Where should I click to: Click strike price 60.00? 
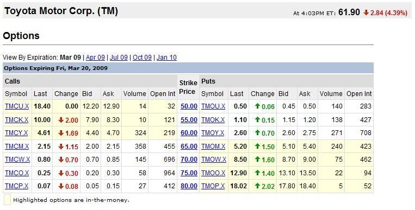pyautogui.click(x=189, y=133)
